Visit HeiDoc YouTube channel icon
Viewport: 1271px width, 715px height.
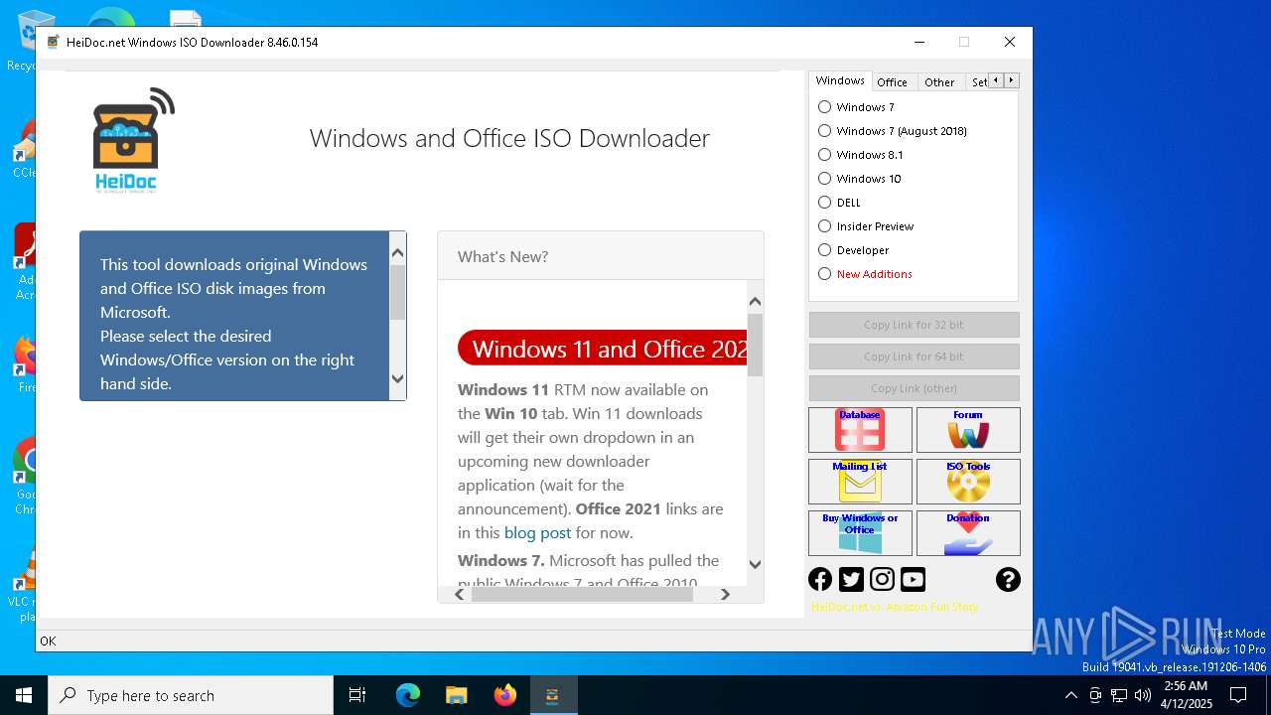click(913, 579)
